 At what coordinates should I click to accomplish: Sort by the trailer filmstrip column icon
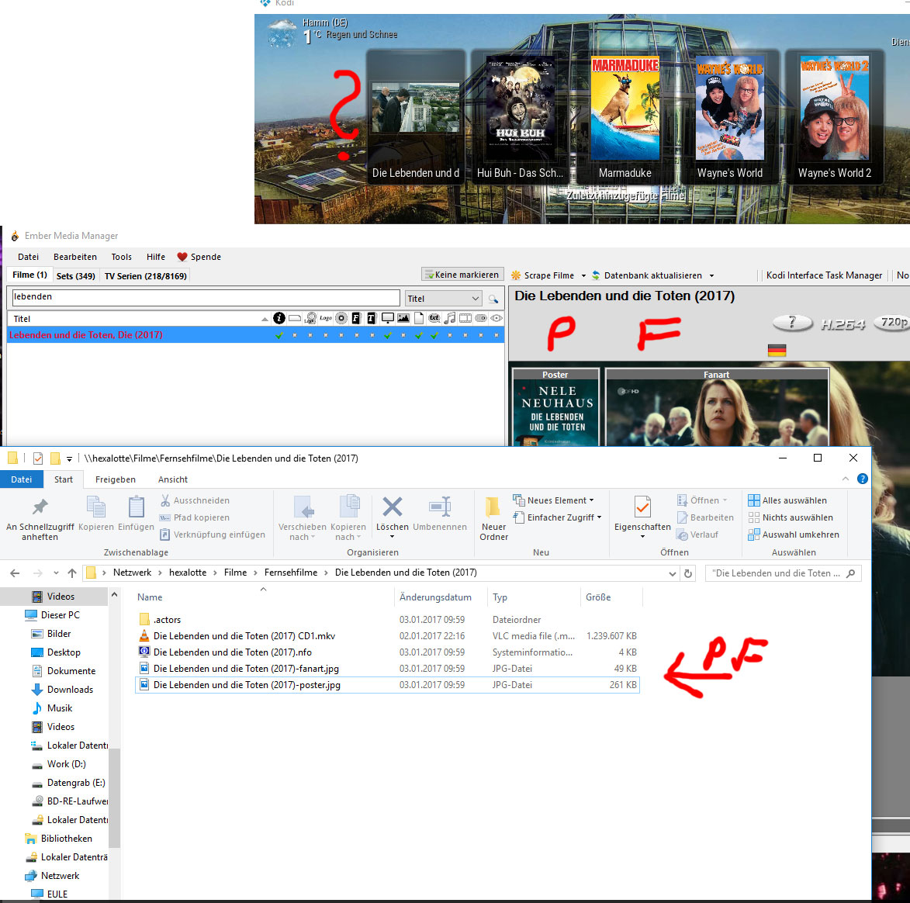(x=465, y=318)
